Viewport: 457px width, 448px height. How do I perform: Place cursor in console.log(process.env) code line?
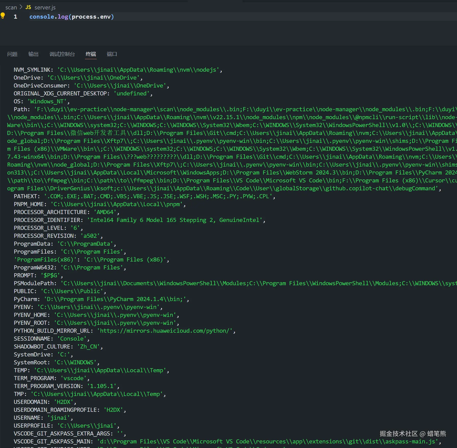[72, 17]
